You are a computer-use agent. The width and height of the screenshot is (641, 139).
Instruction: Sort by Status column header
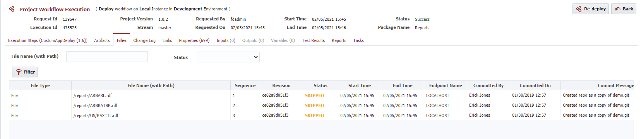coord(320,85)
